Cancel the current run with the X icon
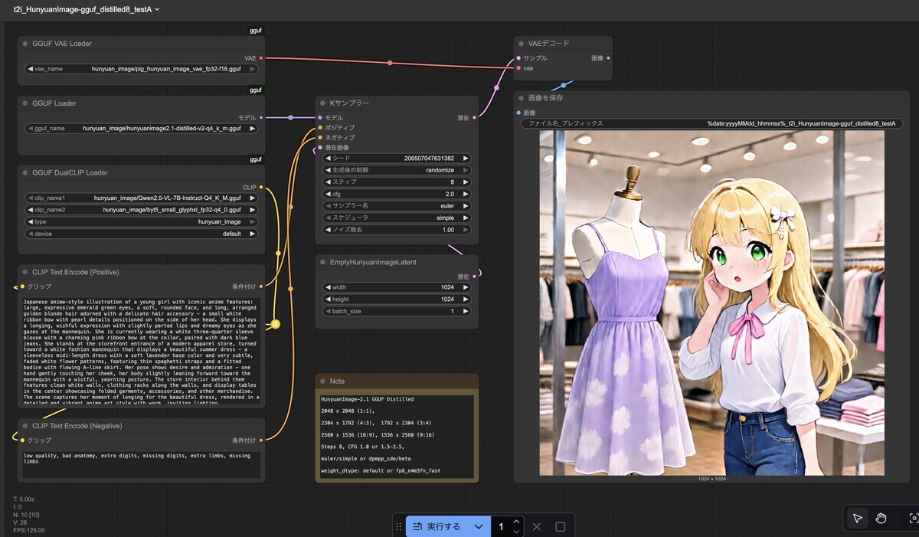Viewport: 919px width, 537px height. [537, 526]
